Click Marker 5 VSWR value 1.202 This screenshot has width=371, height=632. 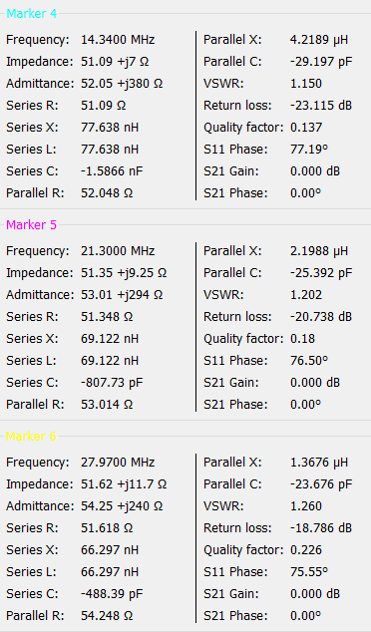click(306, 295)
